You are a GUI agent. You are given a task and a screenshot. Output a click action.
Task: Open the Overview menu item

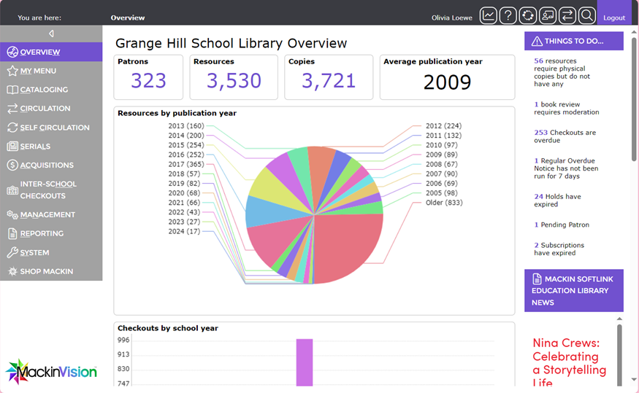tap(51, 52)
